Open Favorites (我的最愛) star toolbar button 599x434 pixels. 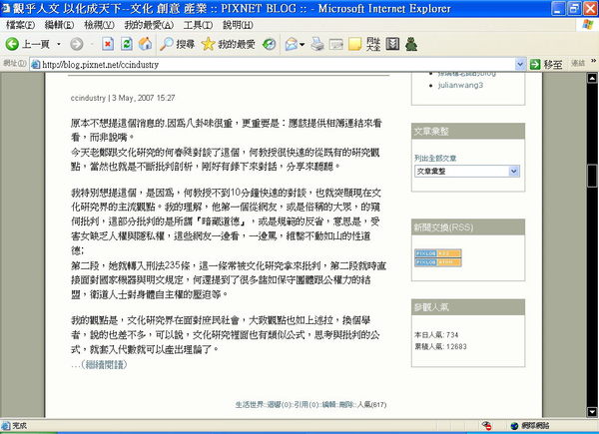228,44
